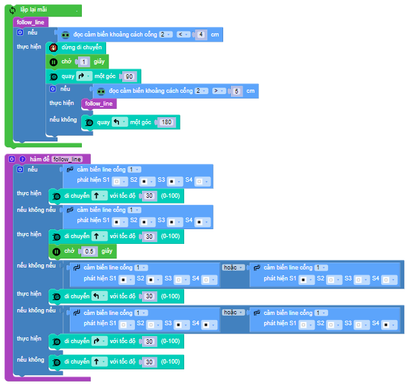Open the second 'hoặc' logic operator dropdown
Viewport: 408px width, 386px height.
[x=233, y=312]
